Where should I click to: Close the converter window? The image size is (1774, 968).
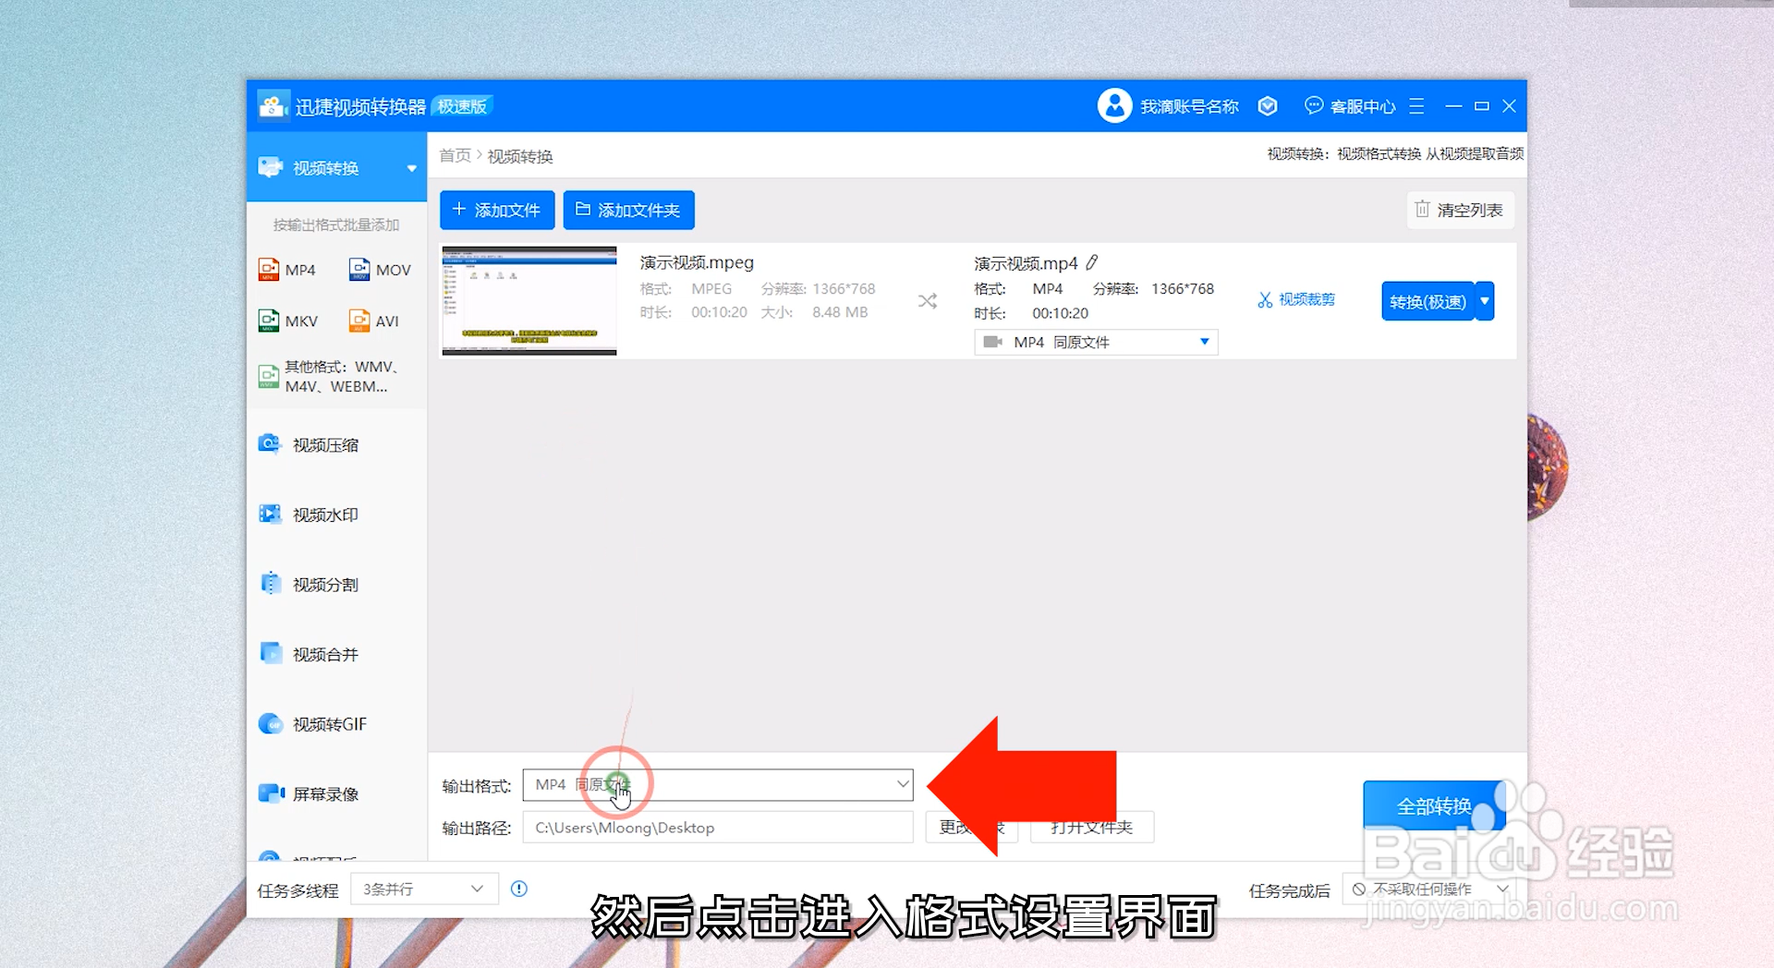point(1510,106)
